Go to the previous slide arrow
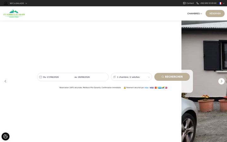This screenshot has width=227, height=142. click(x=5, y=81)
